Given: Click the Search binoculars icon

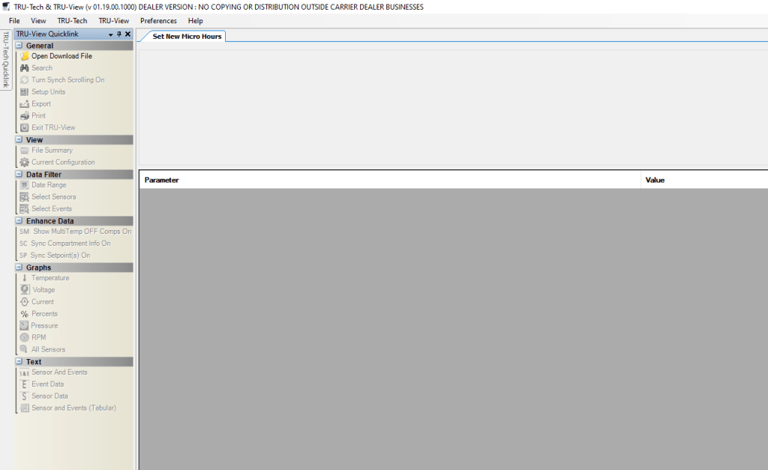Looking at the screenshot, I should [25, 68].
